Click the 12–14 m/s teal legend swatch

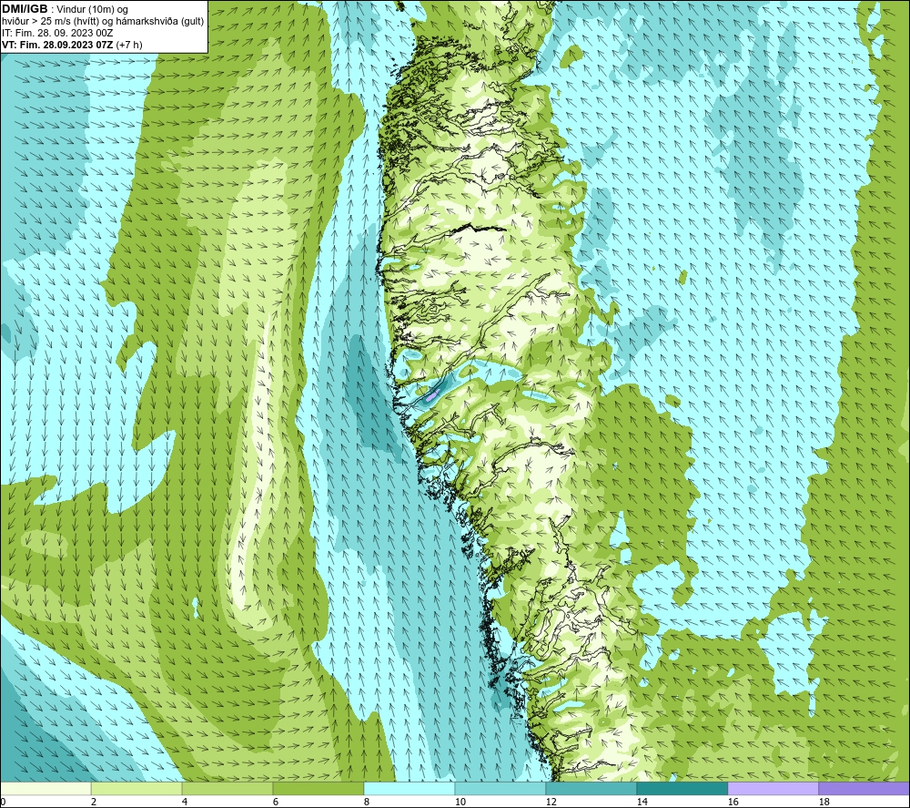[x=591, y=788]
